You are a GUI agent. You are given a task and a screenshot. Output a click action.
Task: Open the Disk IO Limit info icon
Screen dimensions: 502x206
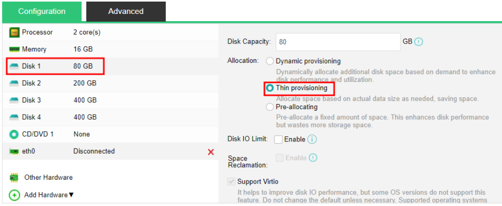point(312,139)
